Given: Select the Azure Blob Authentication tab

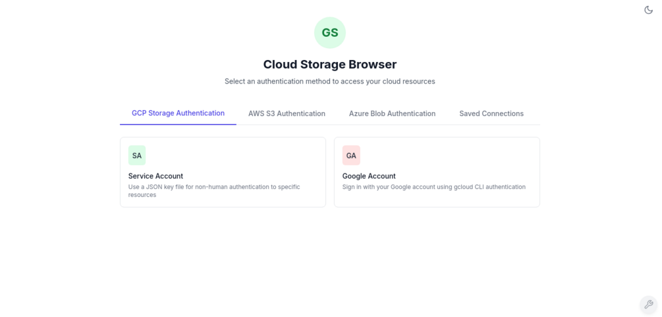Looking at the screenshot, I should pyautogui.click(x=392, y=113).
